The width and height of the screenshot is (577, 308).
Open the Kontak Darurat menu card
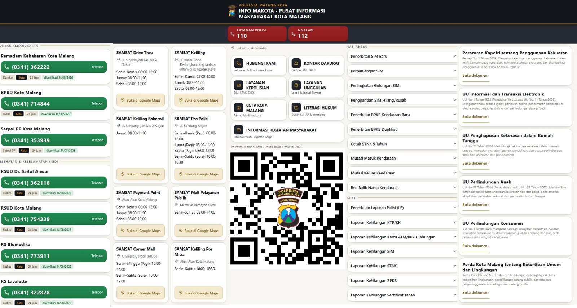pyautogui.click(x=316, y=65)
